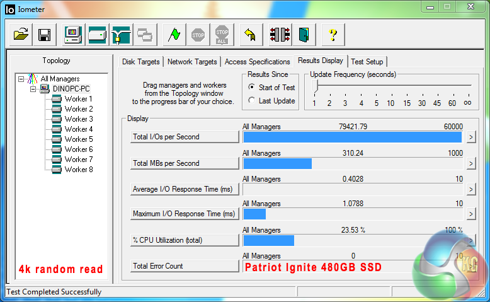This screenshot has height=302, width=490.
Task: Click the 79421.79 IOPS value
Action: pyautogui.click(x=353, y=127)
